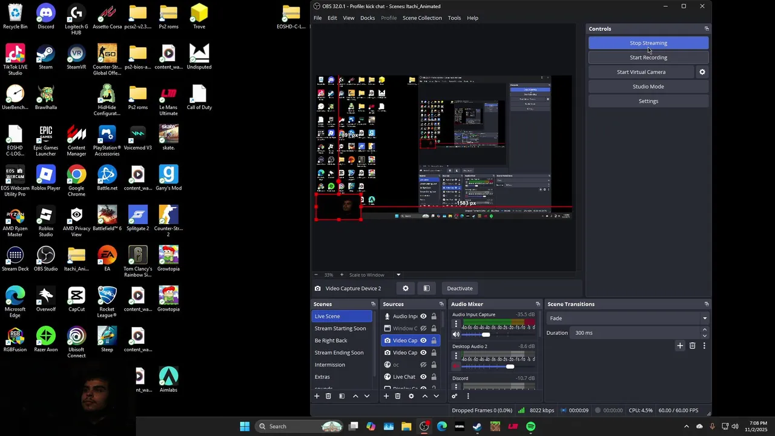Remove selected scene with trash icon
This screenshot has width=775, height=436.
328,396
